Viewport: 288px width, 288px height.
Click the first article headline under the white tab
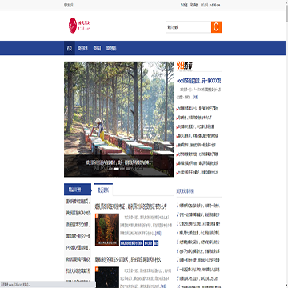(x=131, y=206)
